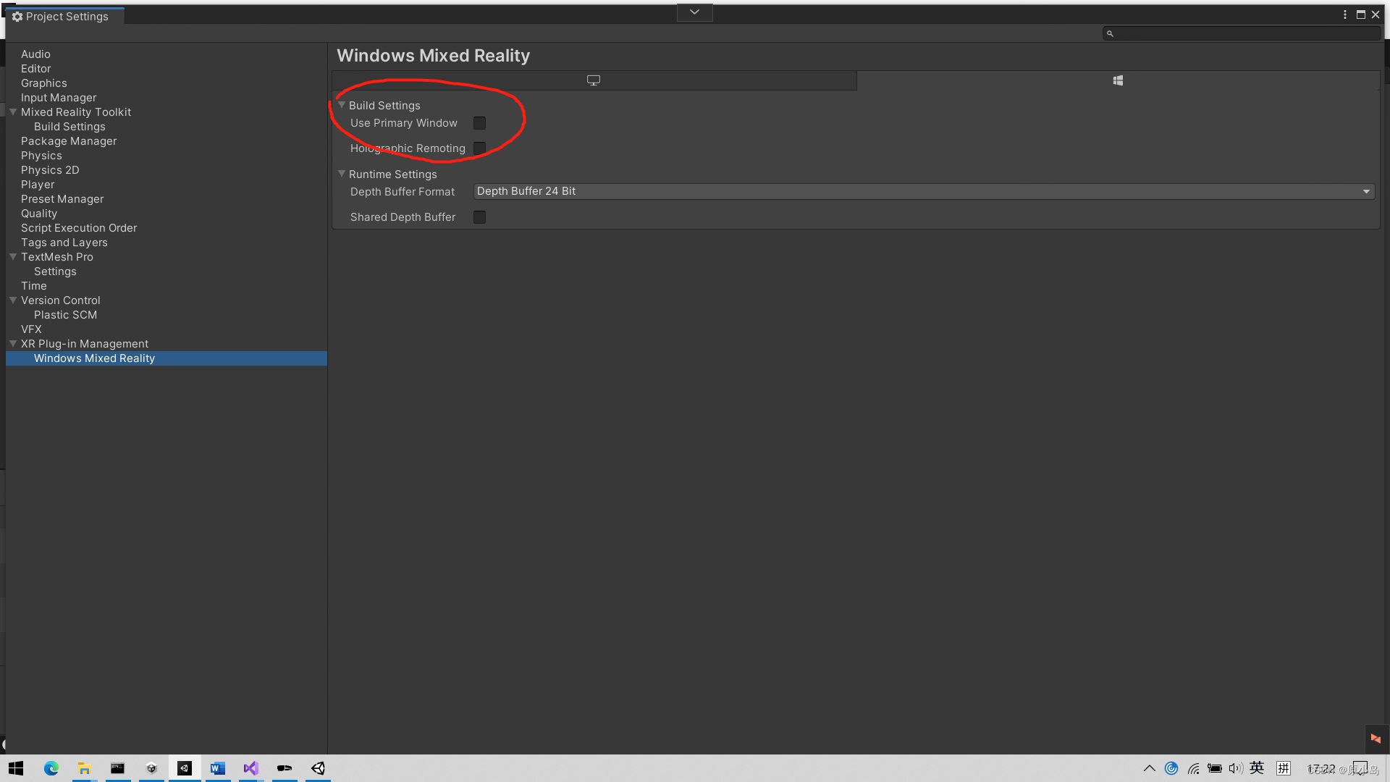
Task: Collapse the XR Plug-in Management node
Action: (13, 344)
